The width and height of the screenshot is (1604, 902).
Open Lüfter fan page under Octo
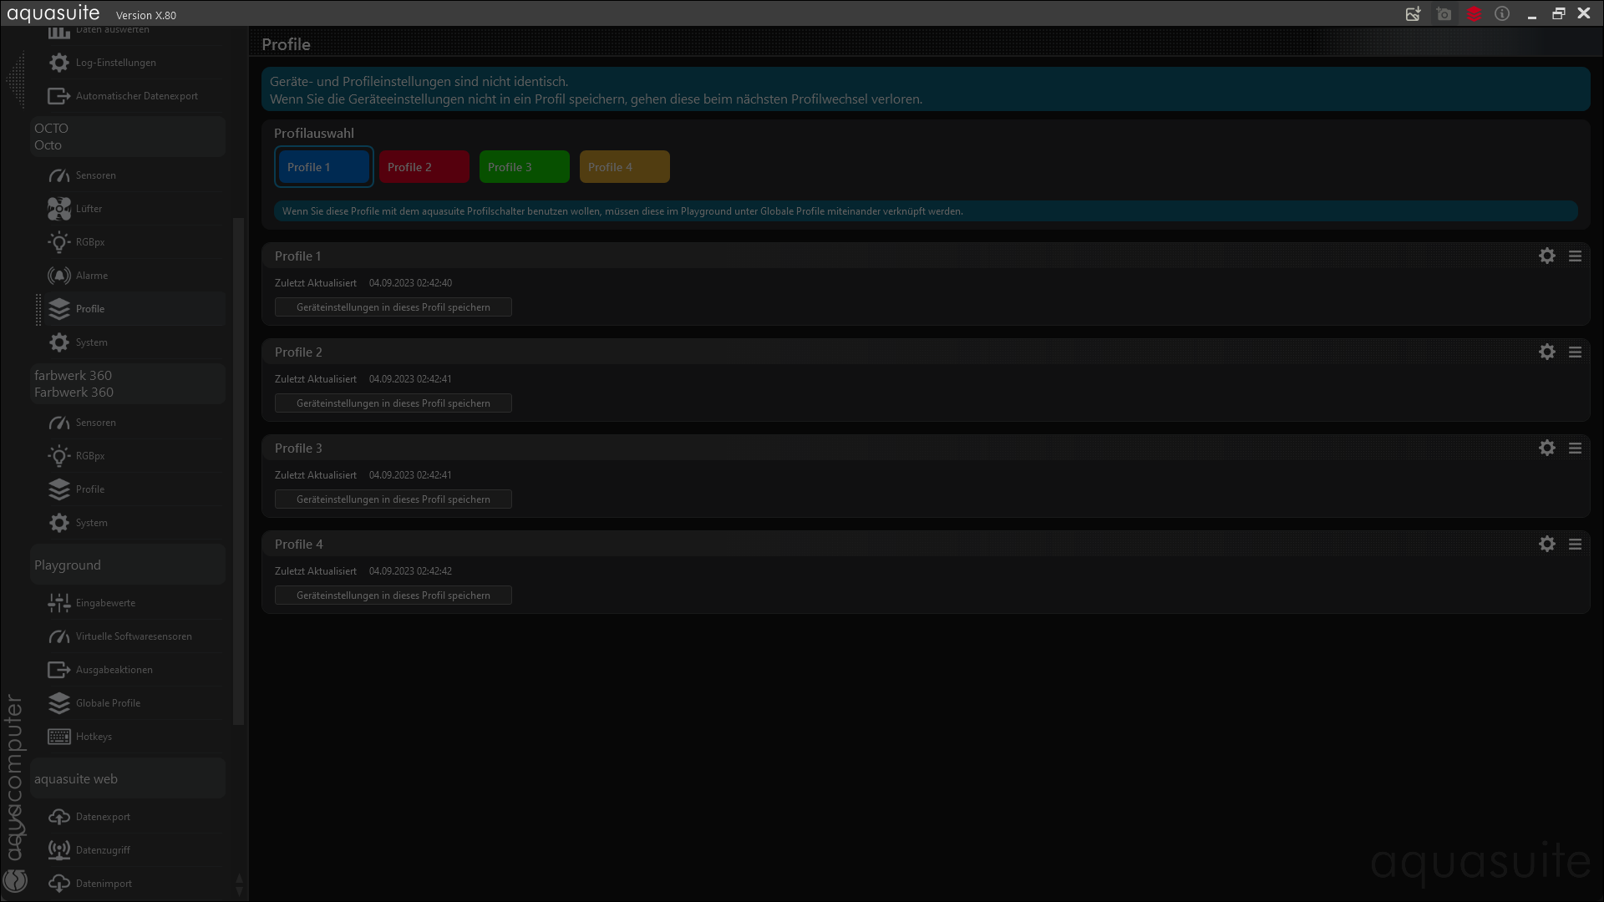(x=89, y=209)
